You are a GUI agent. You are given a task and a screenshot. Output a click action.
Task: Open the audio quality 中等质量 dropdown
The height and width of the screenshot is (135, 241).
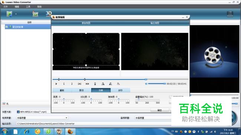tap(153, 118)
